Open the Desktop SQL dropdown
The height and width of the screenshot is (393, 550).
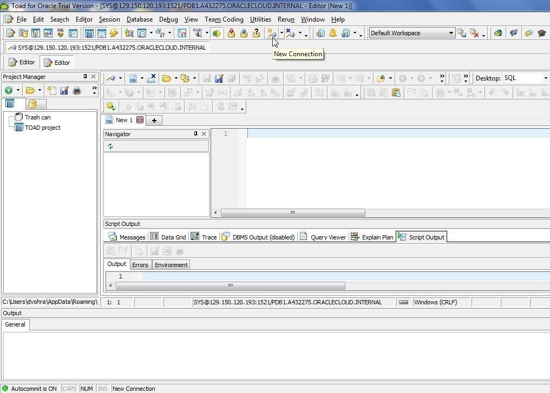546,78
